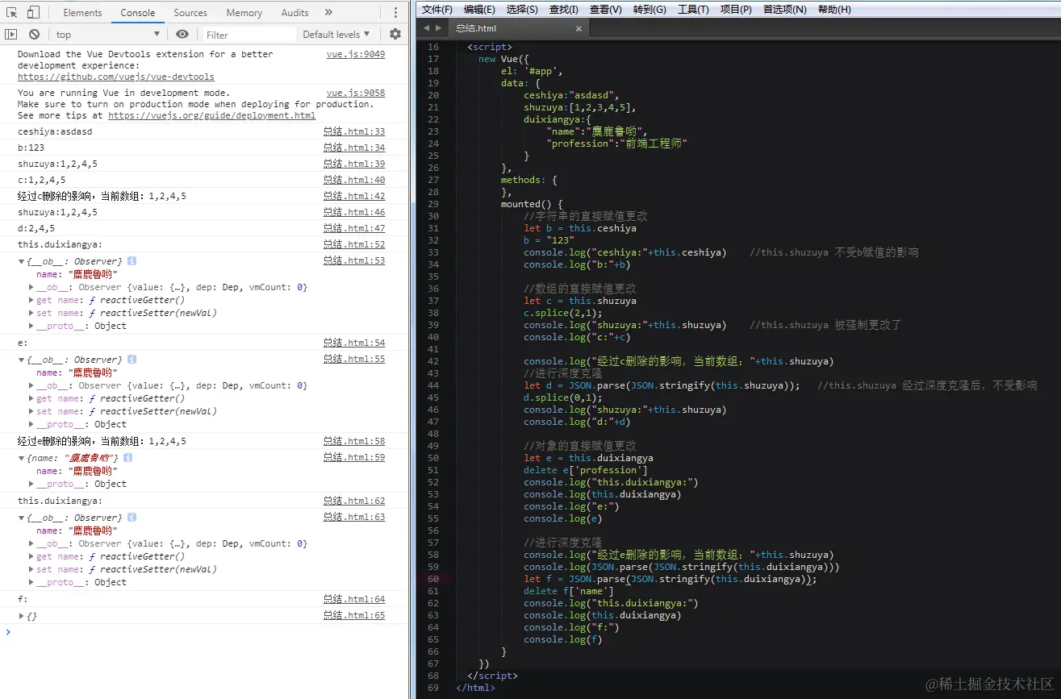Open the 编辑(E) menu
Screen dimensions: 1061x699
[479, 9]
